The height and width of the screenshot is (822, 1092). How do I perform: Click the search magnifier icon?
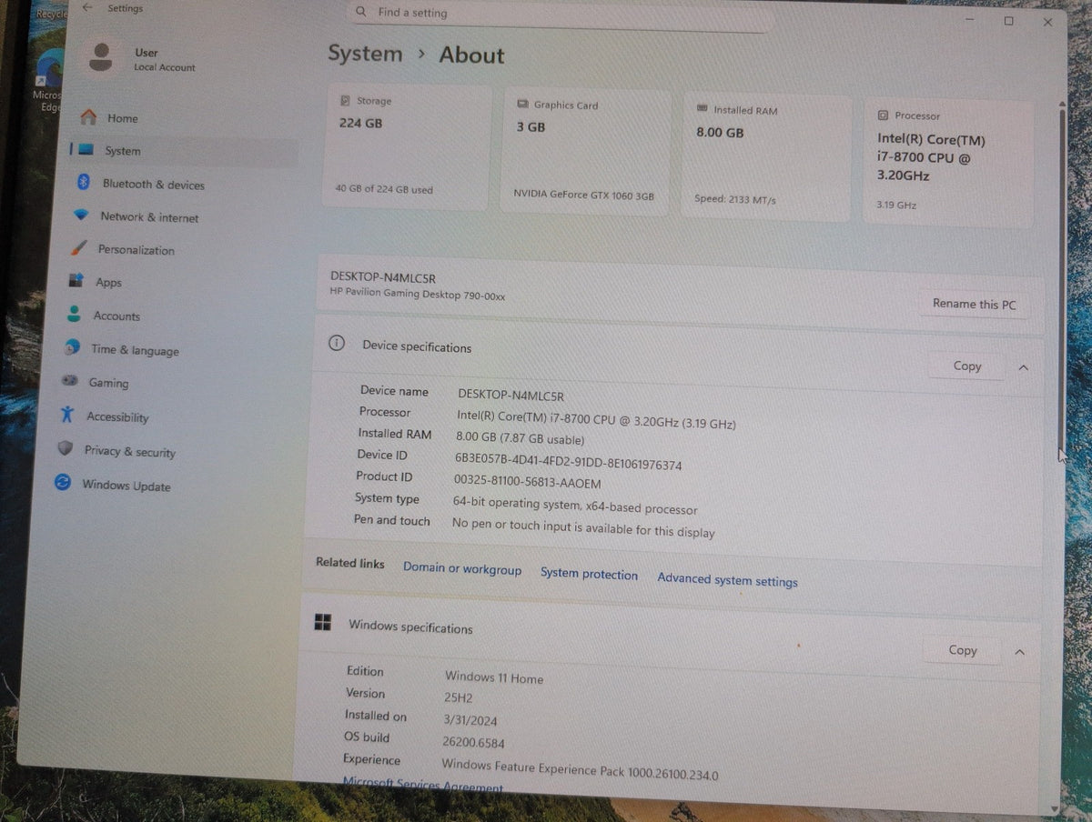pos(361,12)
